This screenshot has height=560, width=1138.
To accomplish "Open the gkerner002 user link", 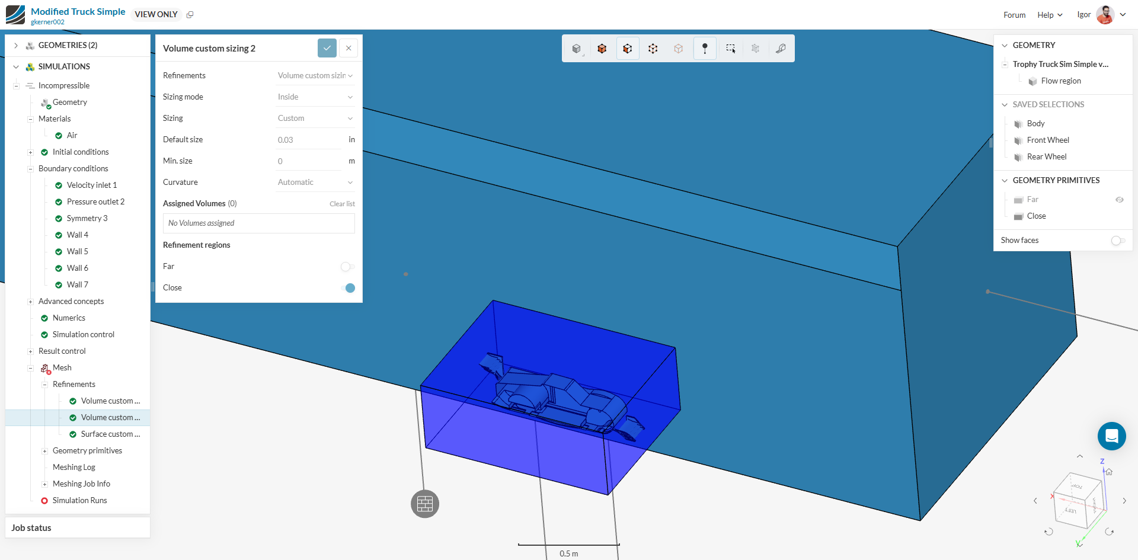I will pyautogui.click(x=47, y=22).
